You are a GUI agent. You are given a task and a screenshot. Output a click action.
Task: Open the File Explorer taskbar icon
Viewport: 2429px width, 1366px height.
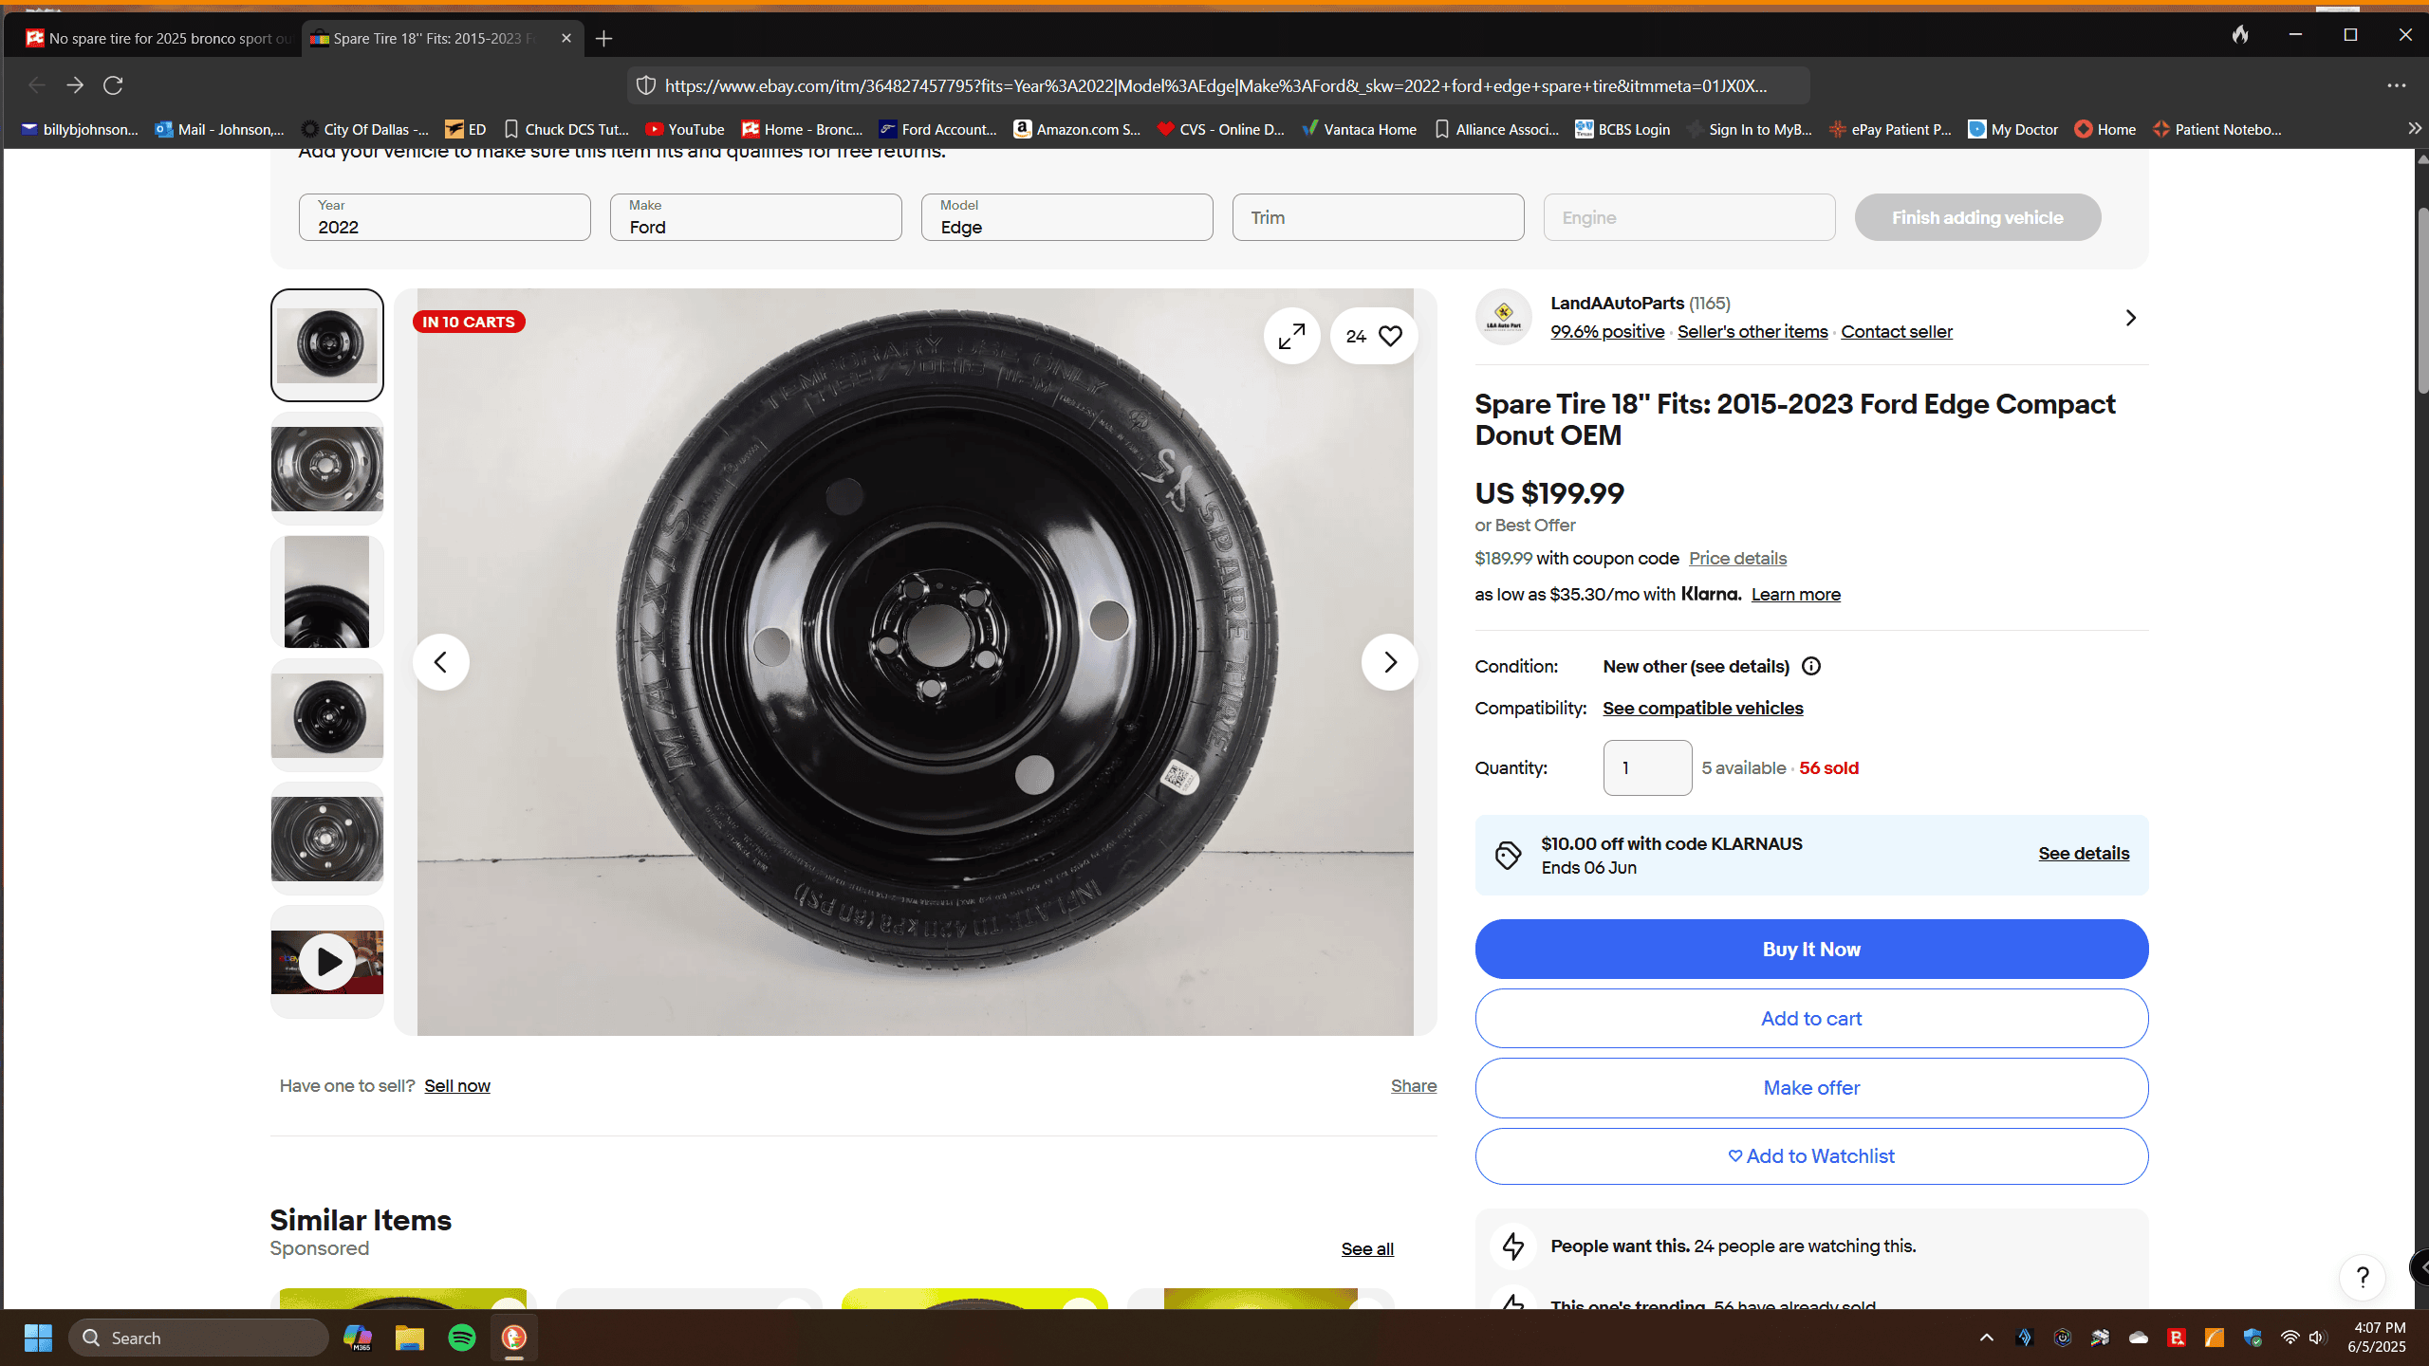click(x=410, y=1338)
